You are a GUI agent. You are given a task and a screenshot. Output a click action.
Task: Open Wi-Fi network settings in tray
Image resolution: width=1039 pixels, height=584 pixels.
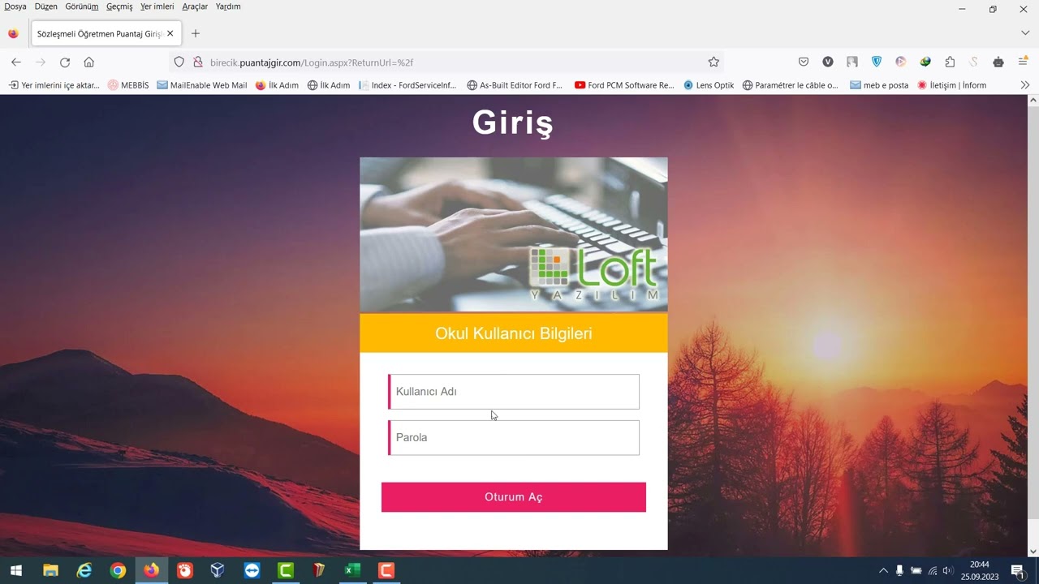(x=933, y=570)
